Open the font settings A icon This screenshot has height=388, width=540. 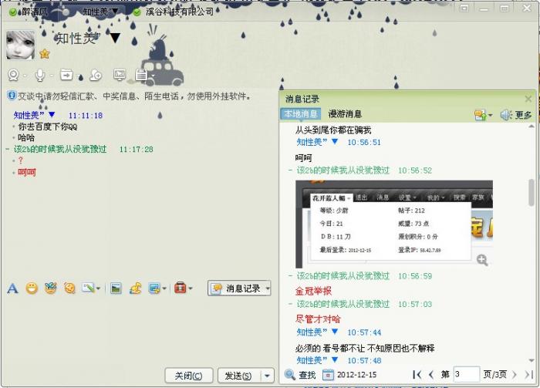(12, 288)
